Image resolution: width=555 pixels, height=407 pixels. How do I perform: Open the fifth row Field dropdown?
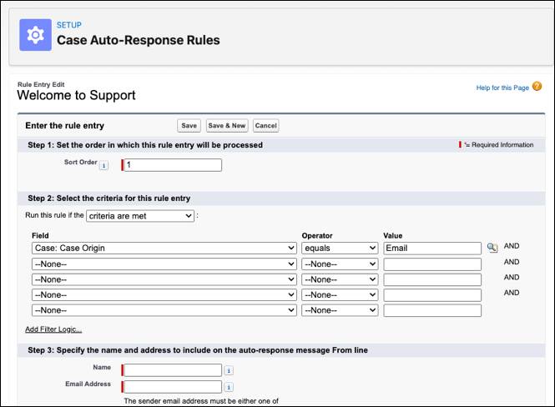pyautogui.click(x=164, y=310)
